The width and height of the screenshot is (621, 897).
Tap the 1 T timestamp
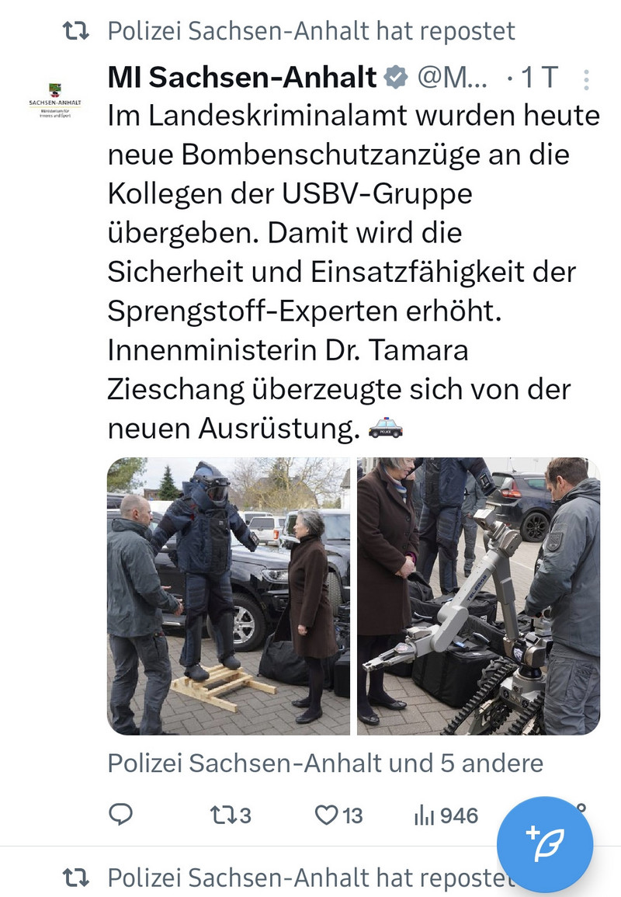point(539,77)
